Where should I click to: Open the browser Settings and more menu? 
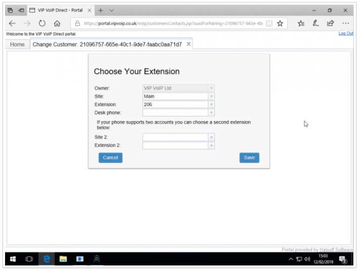(x=345, y=23)
